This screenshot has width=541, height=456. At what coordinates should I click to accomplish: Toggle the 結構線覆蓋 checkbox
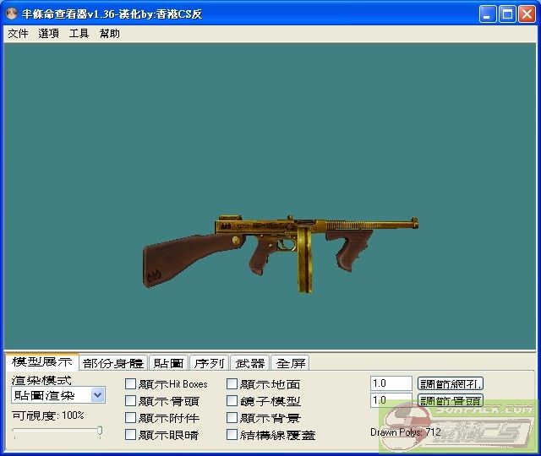tap(232, 435)
